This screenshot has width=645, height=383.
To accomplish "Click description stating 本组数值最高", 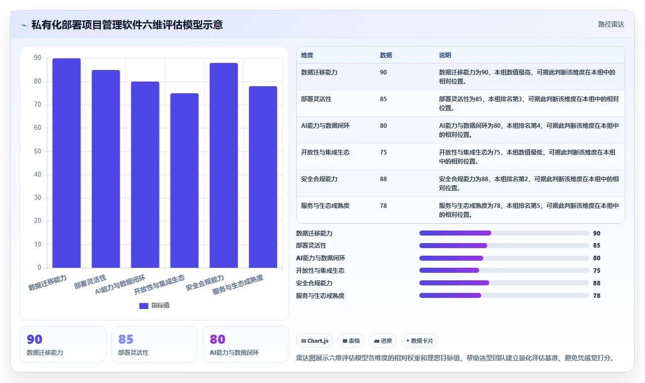I will click(x=528, y=77).
